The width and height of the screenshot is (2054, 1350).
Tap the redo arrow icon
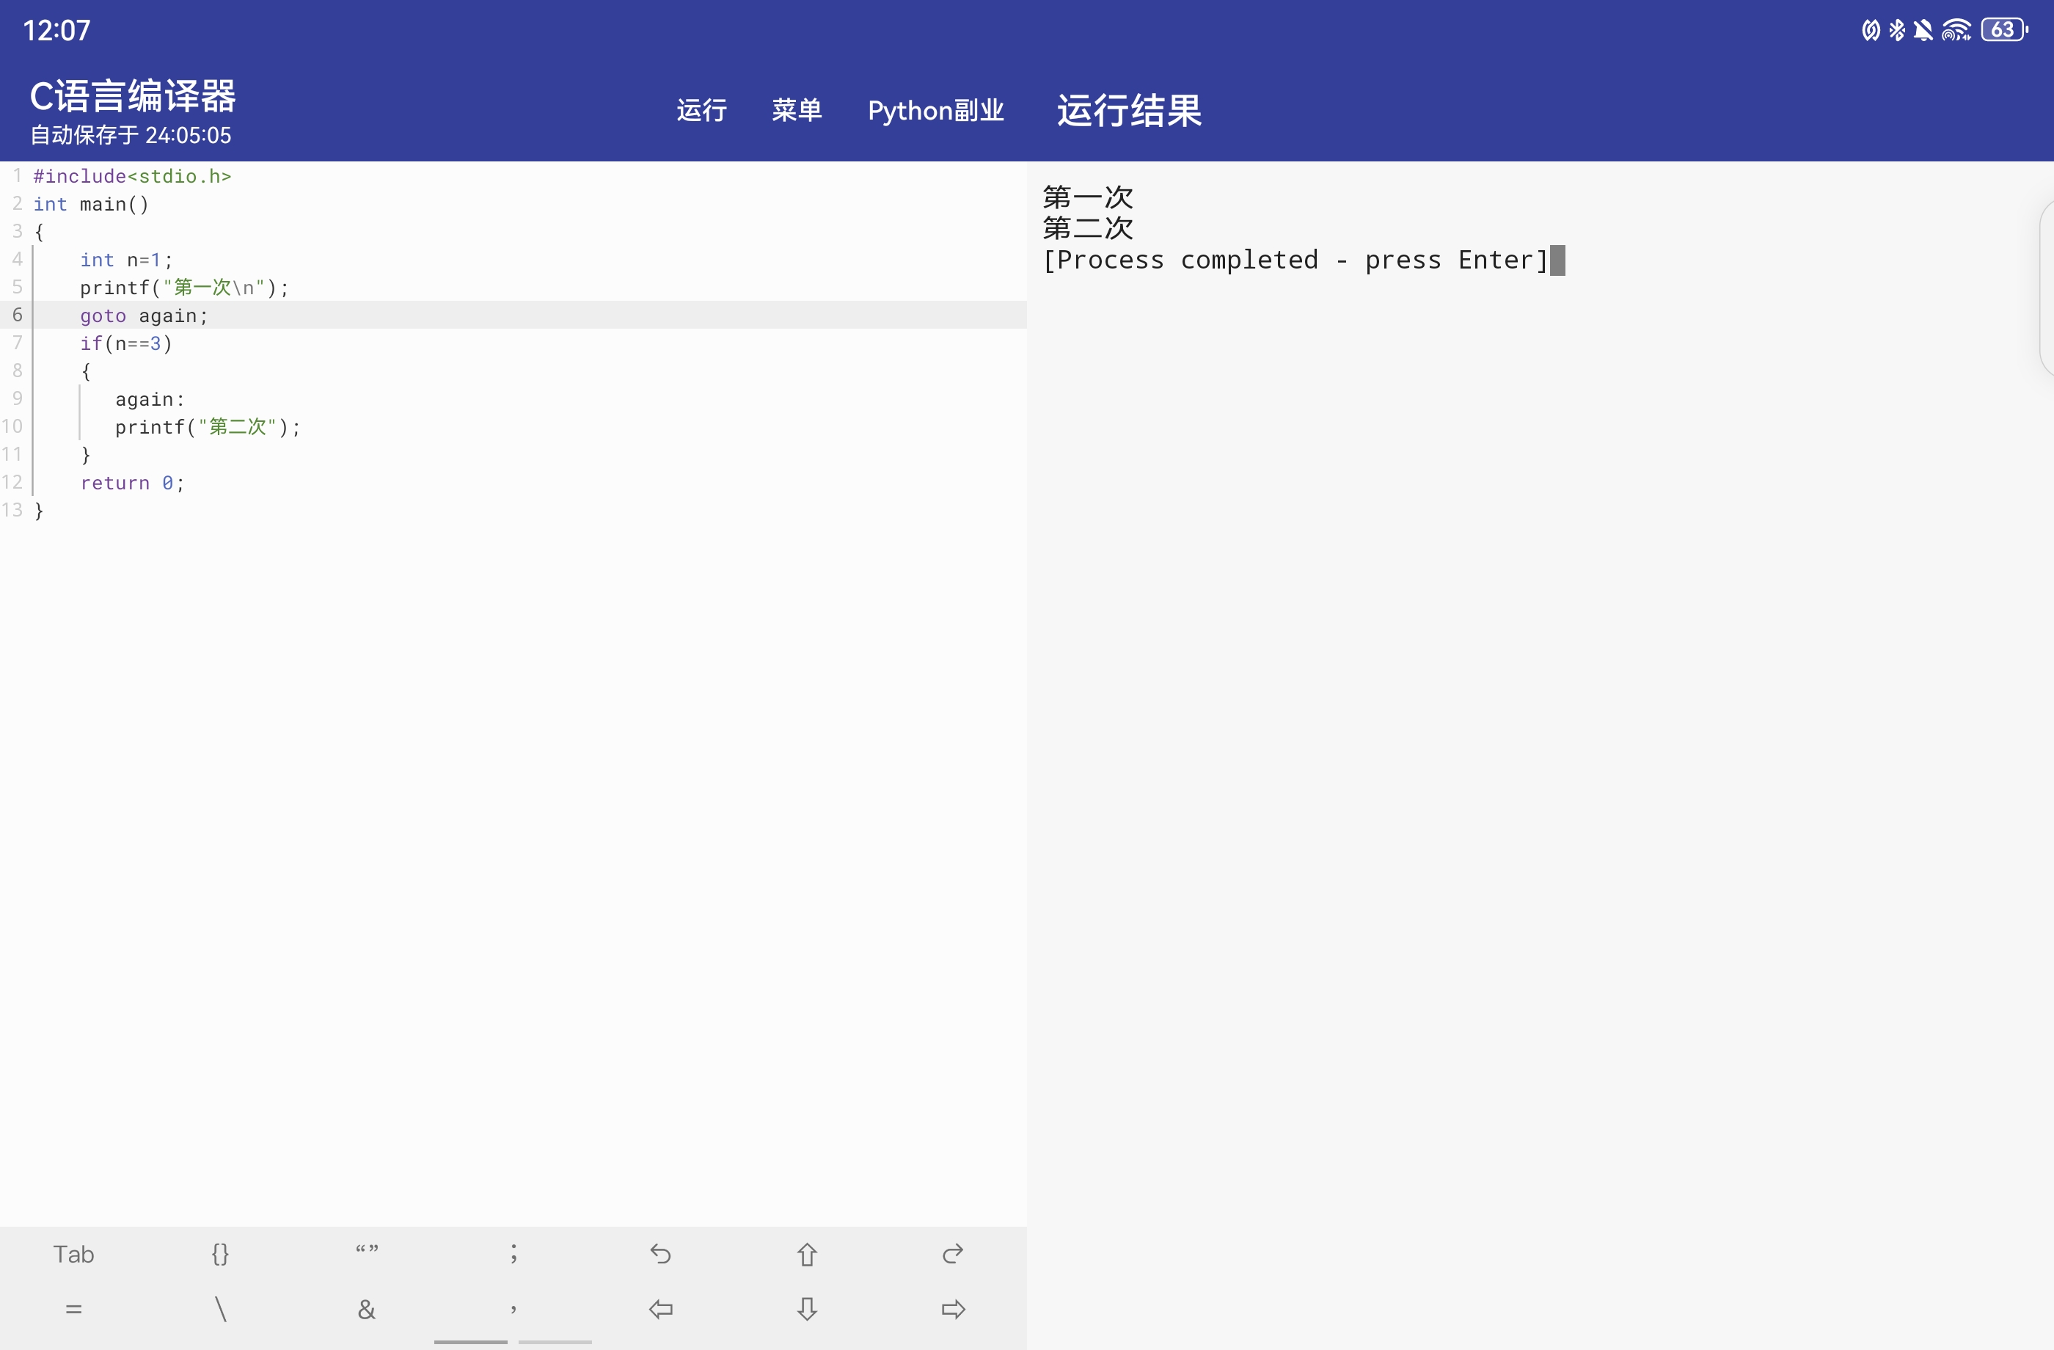(x=953, y=1253)
